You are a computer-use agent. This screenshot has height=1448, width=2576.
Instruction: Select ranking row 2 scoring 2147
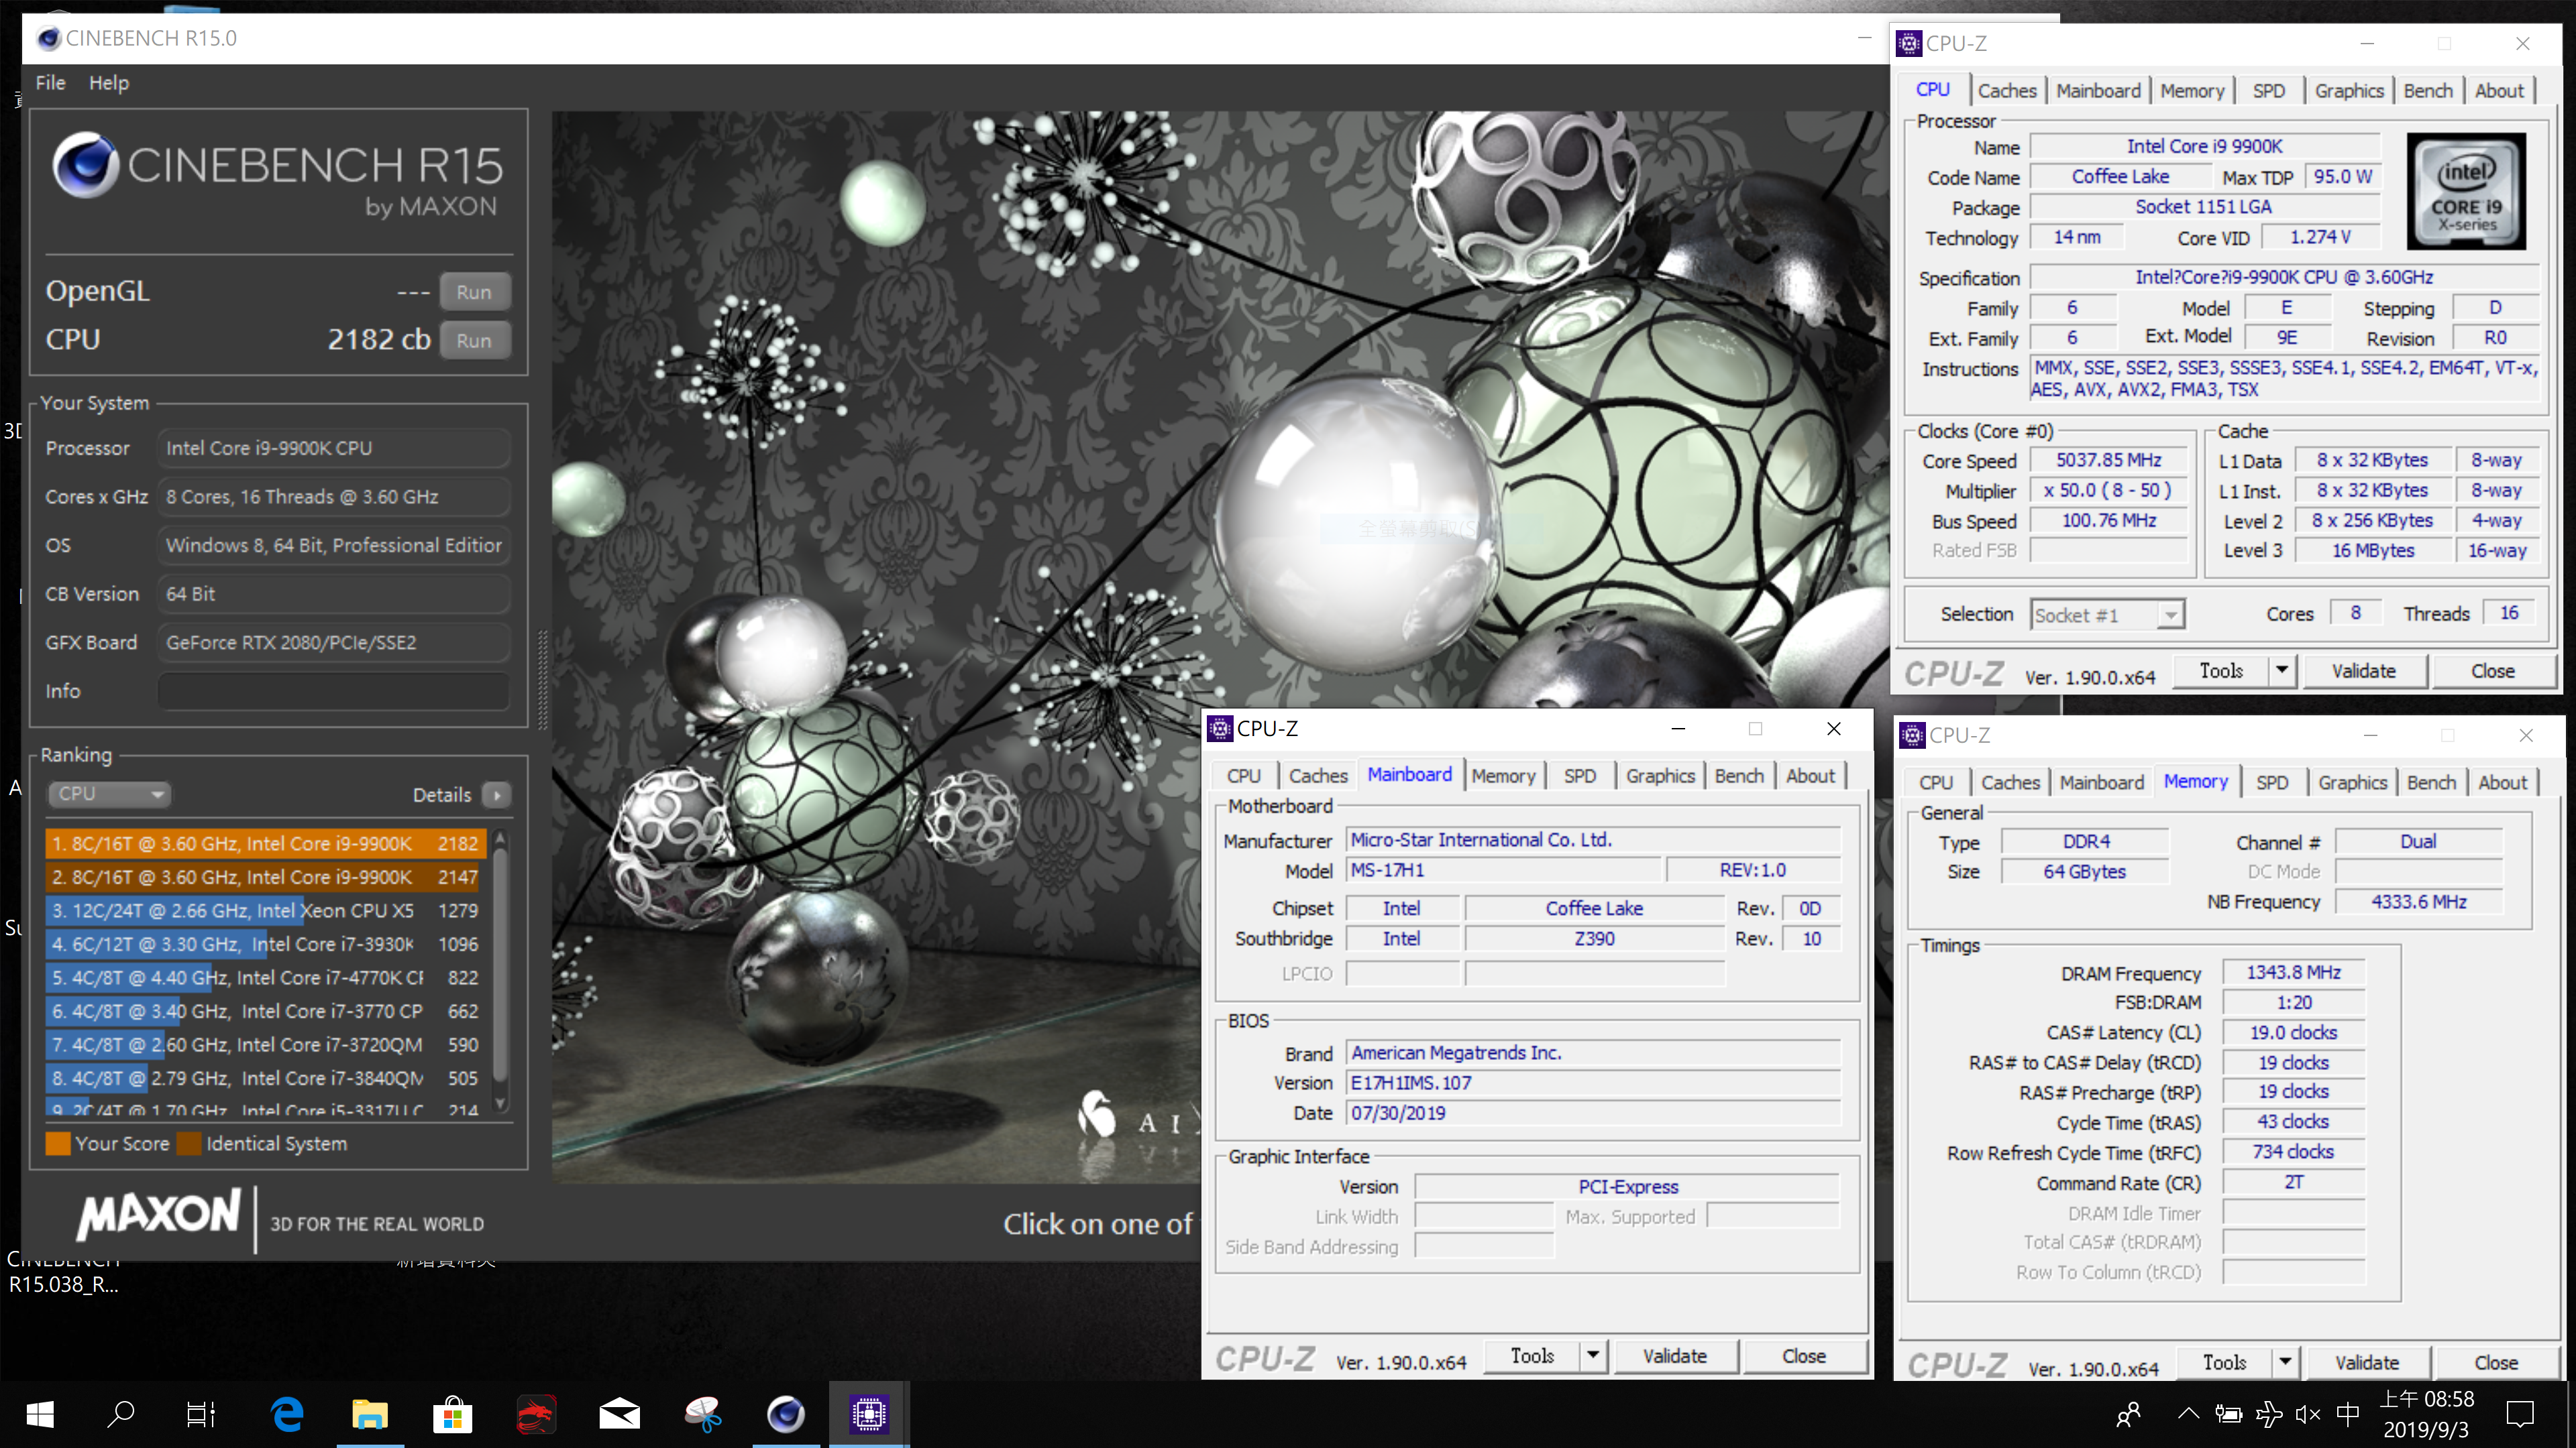pos(266,878)
